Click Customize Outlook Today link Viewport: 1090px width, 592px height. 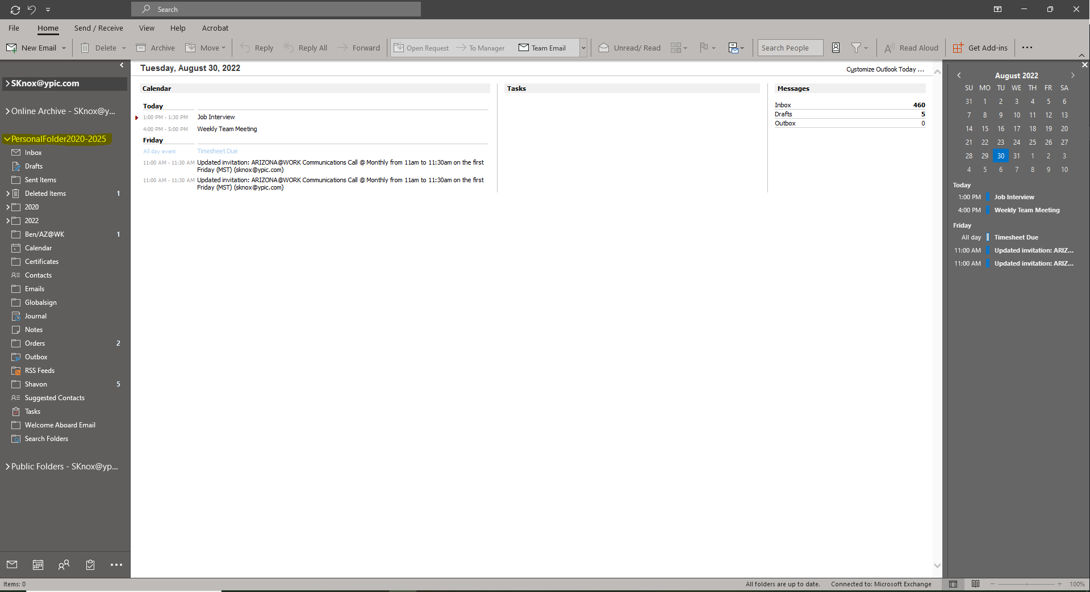pos(885,69)
